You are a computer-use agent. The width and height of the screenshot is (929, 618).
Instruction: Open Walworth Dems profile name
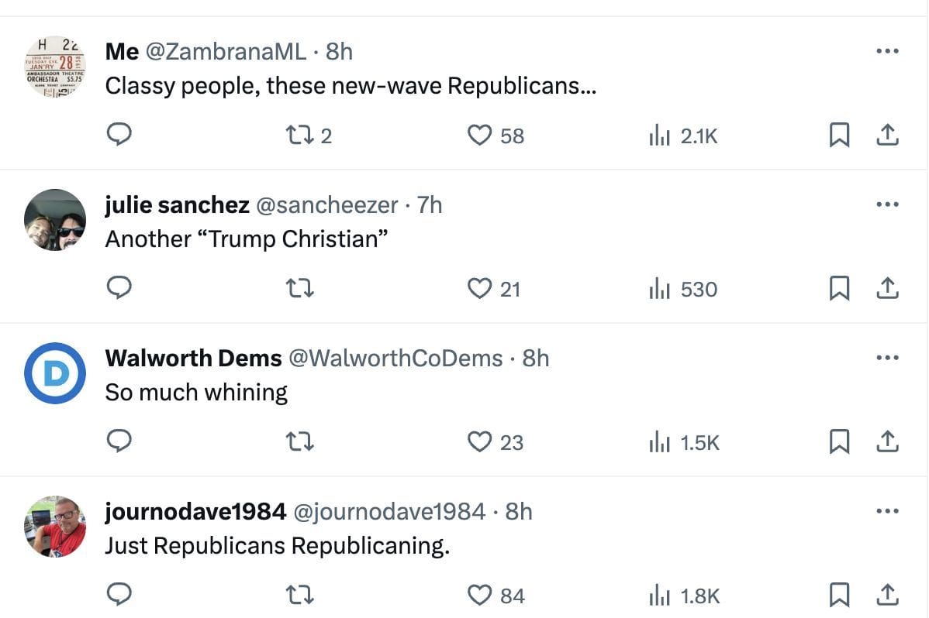click(192, 358)
